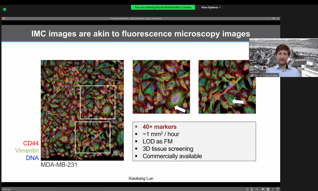Click the '40+ markers' bullet text

pyautogui.click(x=160, y=127)
